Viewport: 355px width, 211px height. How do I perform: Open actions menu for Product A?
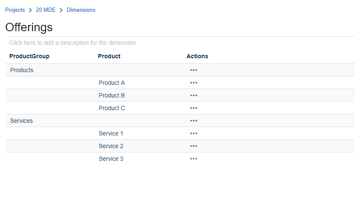pos(194,83)
